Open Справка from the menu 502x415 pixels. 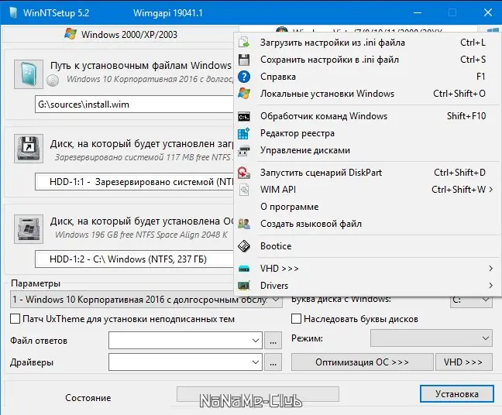(x=367, y=77)
